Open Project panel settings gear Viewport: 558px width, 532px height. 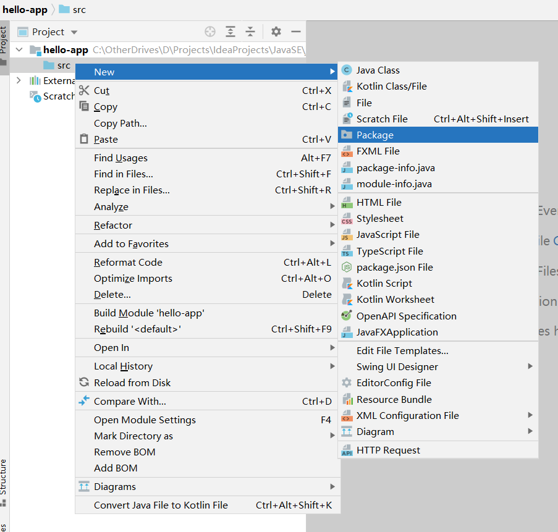click(x=276, y=32)
